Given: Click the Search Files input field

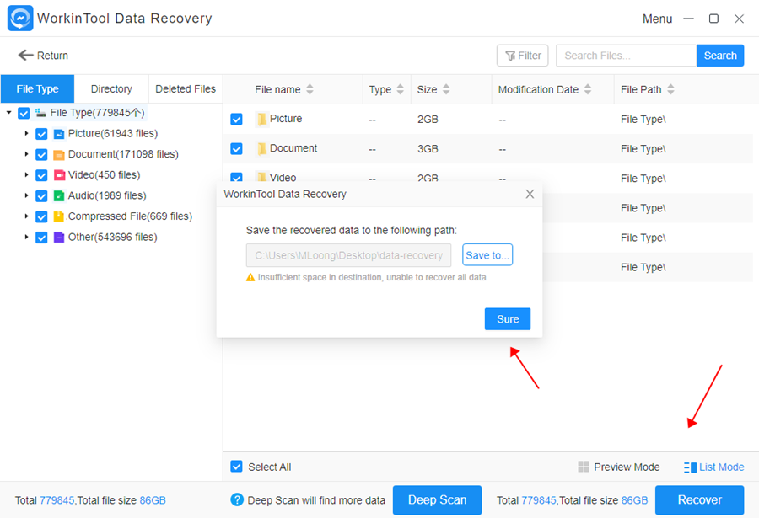Looking at the screenshot, I should pos(626,56).
